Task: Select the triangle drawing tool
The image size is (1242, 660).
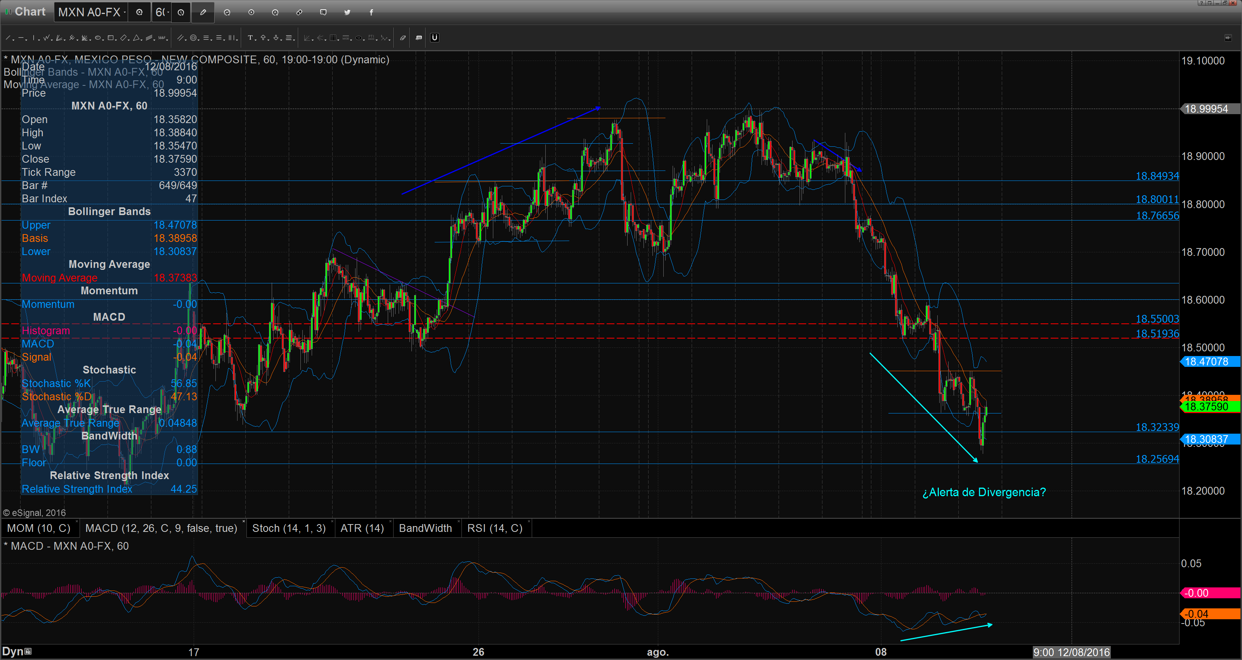Action: 137,38
